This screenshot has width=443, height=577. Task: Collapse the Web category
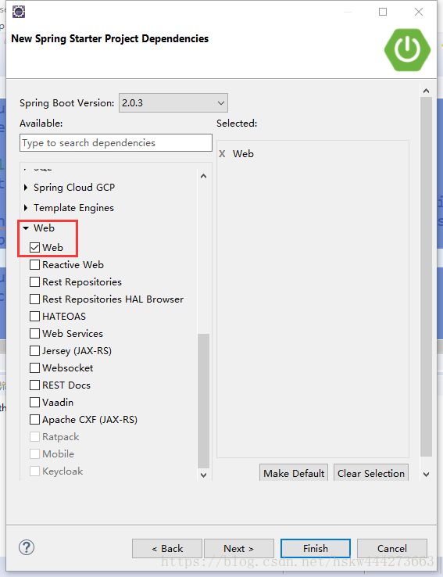26,228
